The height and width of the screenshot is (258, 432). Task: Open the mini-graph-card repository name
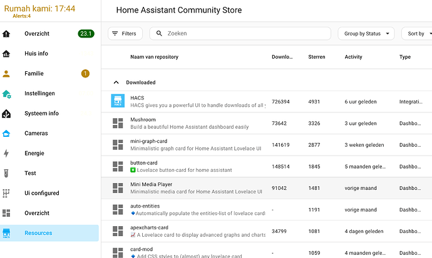[149, 141]
